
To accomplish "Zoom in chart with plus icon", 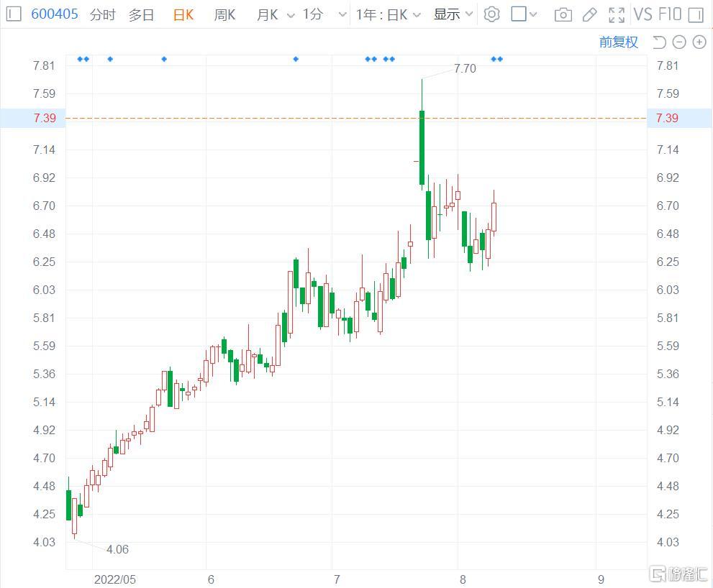I will [699, 42].
